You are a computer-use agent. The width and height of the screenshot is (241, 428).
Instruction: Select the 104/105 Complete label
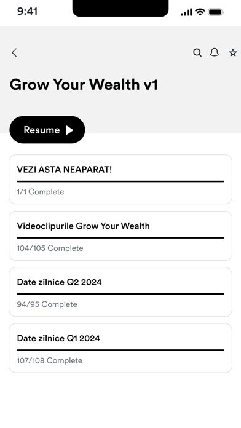50,248
